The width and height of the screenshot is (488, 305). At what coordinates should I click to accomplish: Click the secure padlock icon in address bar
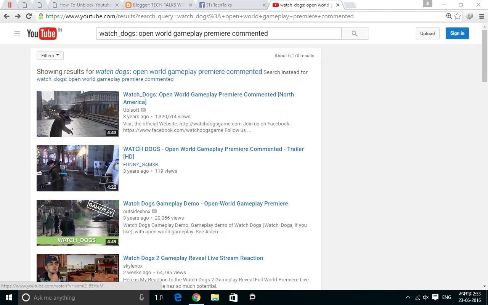(41, 16)
